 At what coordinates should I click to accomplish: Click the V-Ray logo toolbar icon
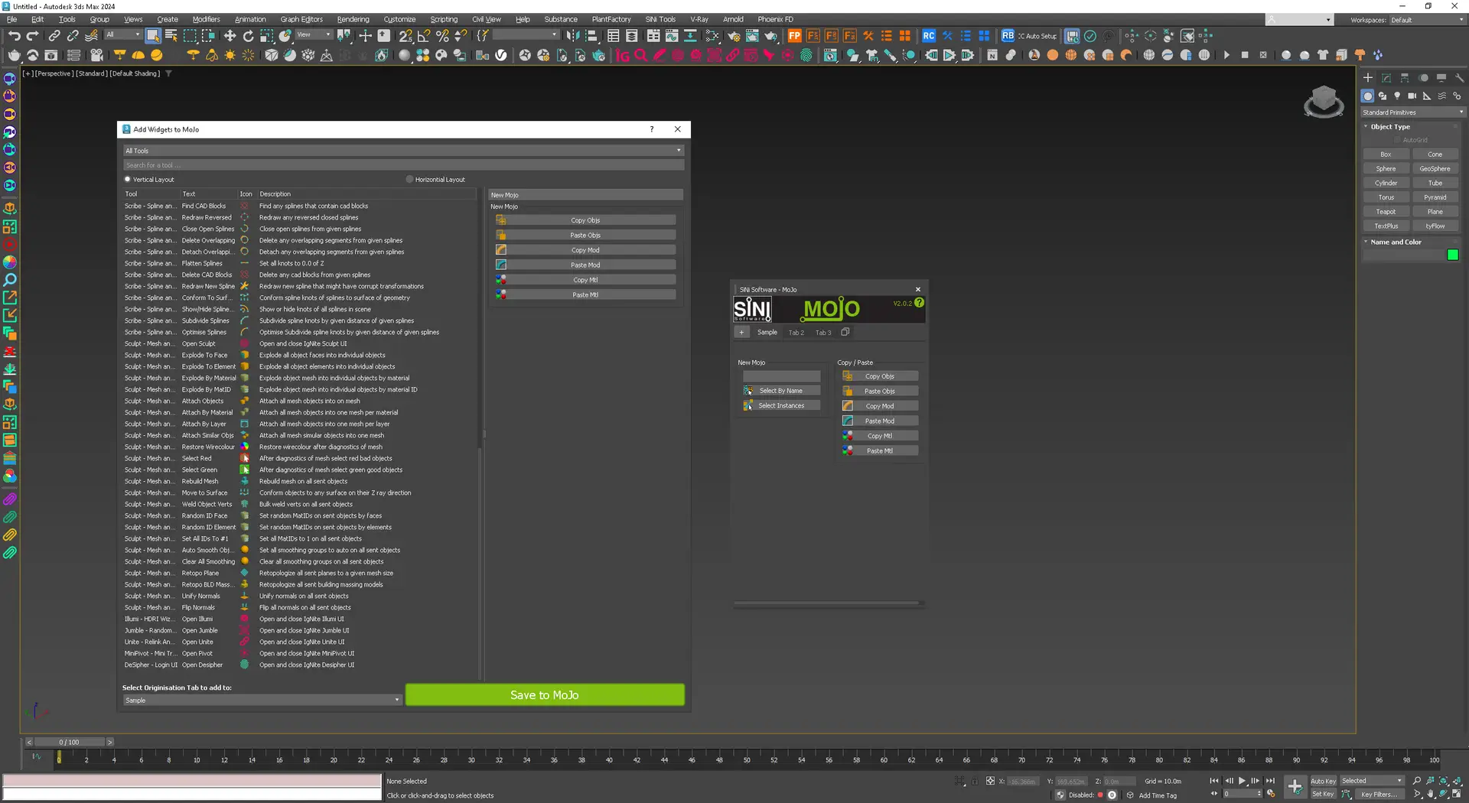(501, 55)
